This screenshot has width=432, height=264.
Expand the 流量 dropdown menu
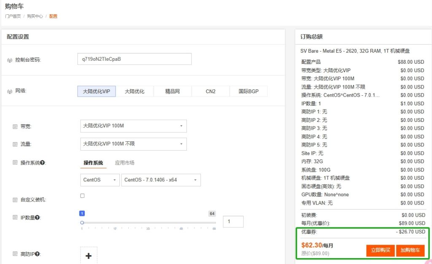pyautogui.click(x=133, y=144)
